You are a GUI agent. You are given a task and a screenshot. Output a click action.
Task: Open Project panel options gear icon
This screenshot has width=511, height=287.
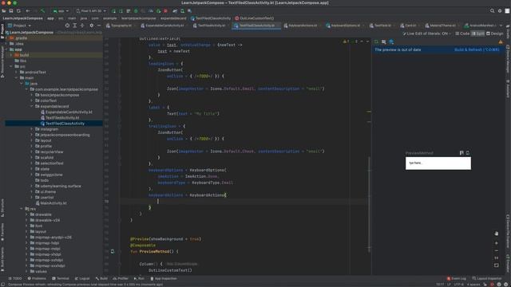(92, 26)
